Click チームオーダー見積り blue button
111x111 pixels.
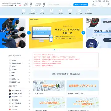[x=81, y=5]
